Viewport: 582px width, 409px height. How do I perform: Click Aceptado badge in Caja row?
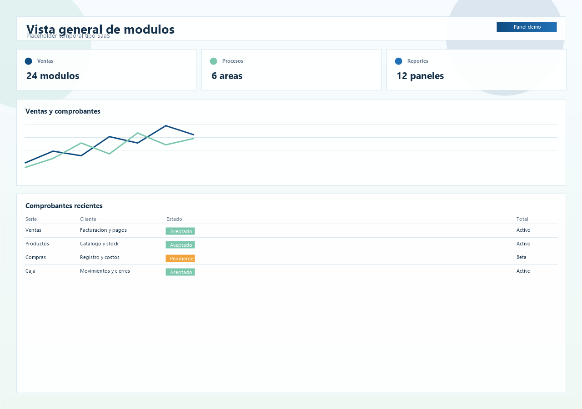[x=180, y=272]
